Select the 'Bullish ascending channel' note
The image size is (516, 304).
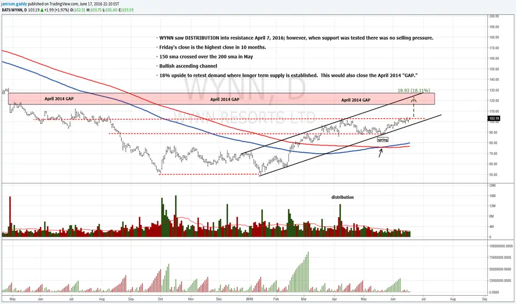pos(186,66)
